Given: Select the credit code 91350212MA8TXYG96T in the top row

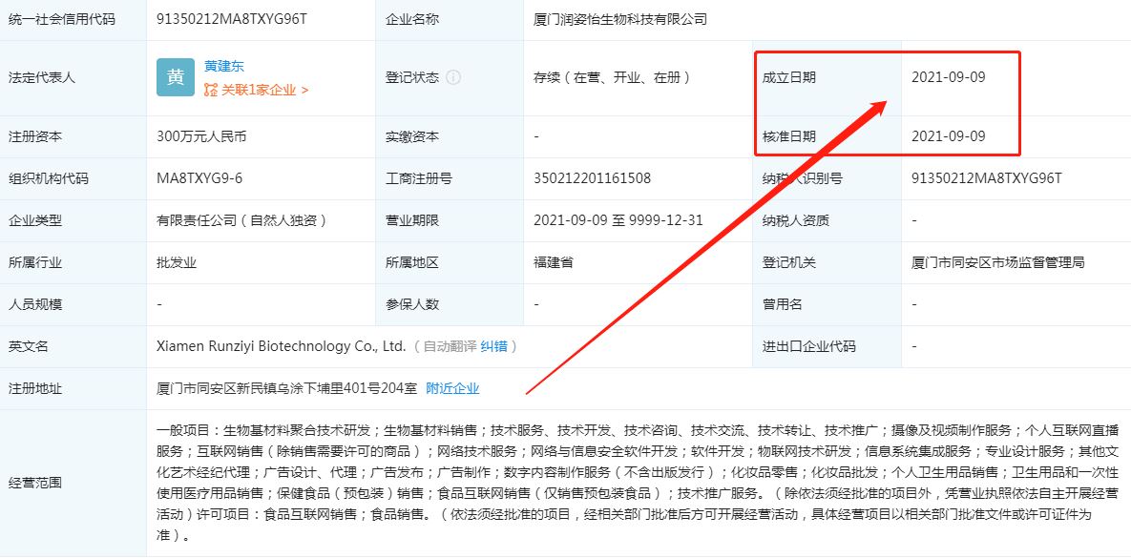Looking at the screenshot, I should point(232,19).
